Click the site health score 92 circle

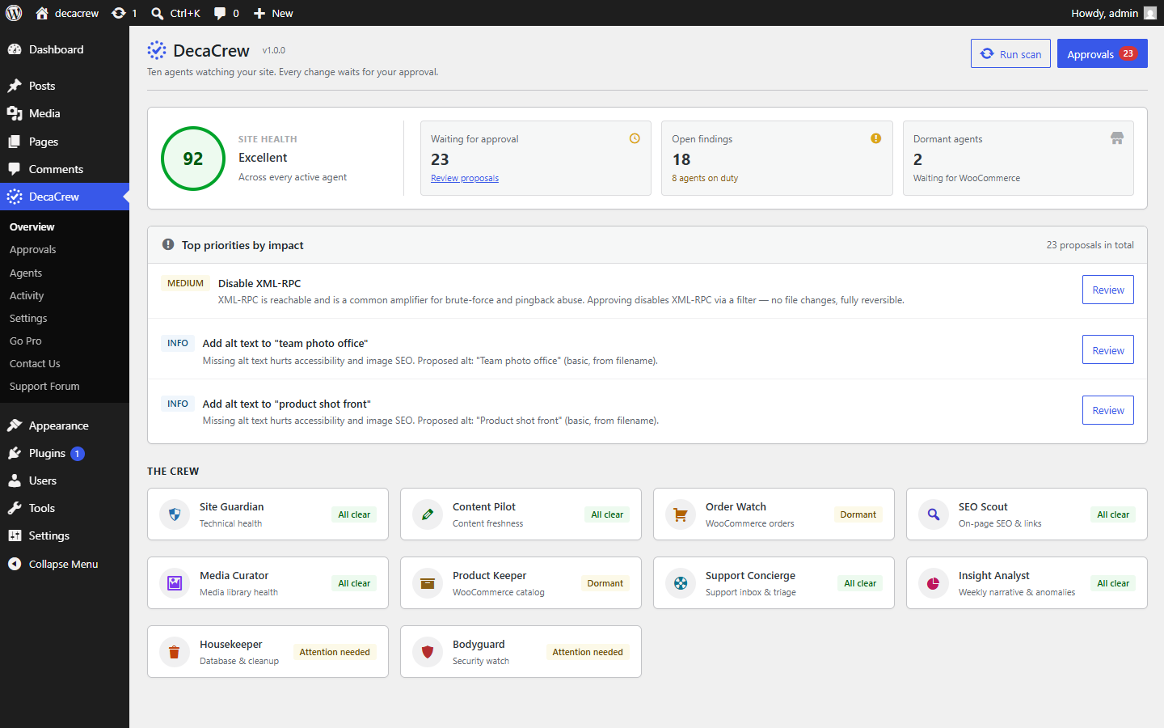(x=193, y=159)
